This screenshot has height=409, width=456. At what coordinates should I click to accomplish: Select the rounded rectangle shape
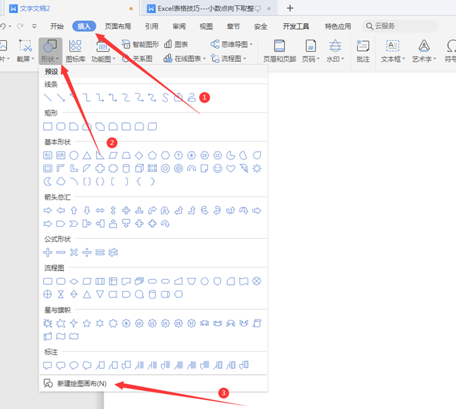60,127
